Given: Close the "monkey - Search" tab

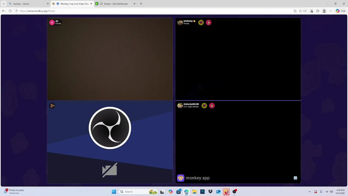Looking at the screenshot, I should click(48, 4).
